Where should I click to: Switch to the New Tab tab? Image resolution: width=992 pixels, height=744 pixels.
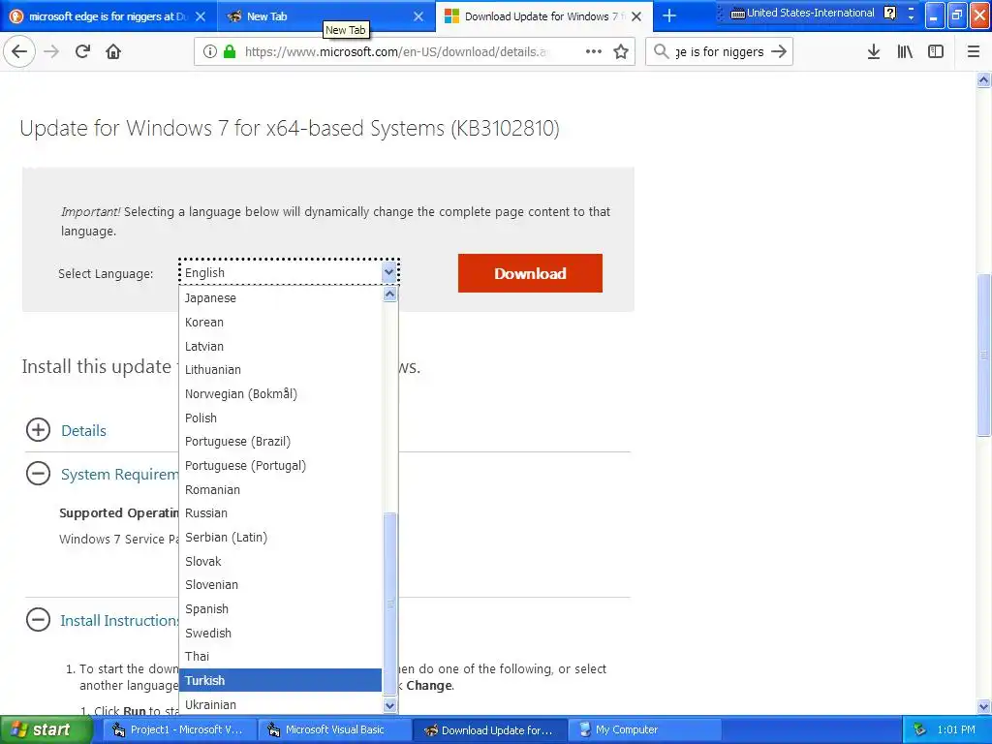tap(326, 15)
